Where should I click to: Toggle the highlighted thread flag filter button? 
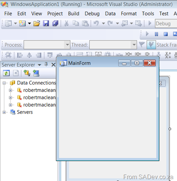tap(151, 45)
